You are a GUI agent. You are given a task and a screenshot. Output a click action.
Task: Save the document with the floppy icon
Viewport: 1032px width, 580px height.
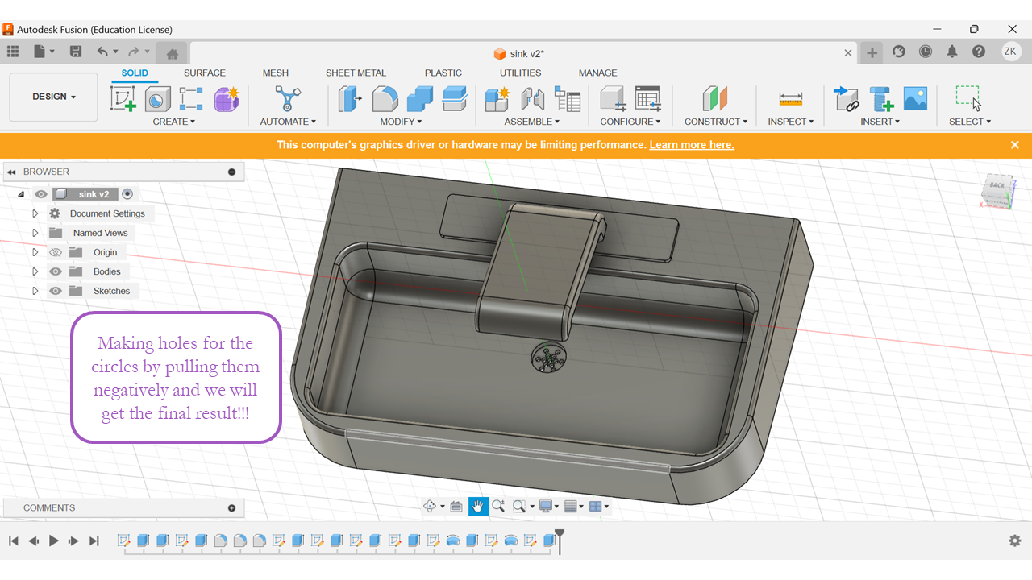[x=76, y=52]
